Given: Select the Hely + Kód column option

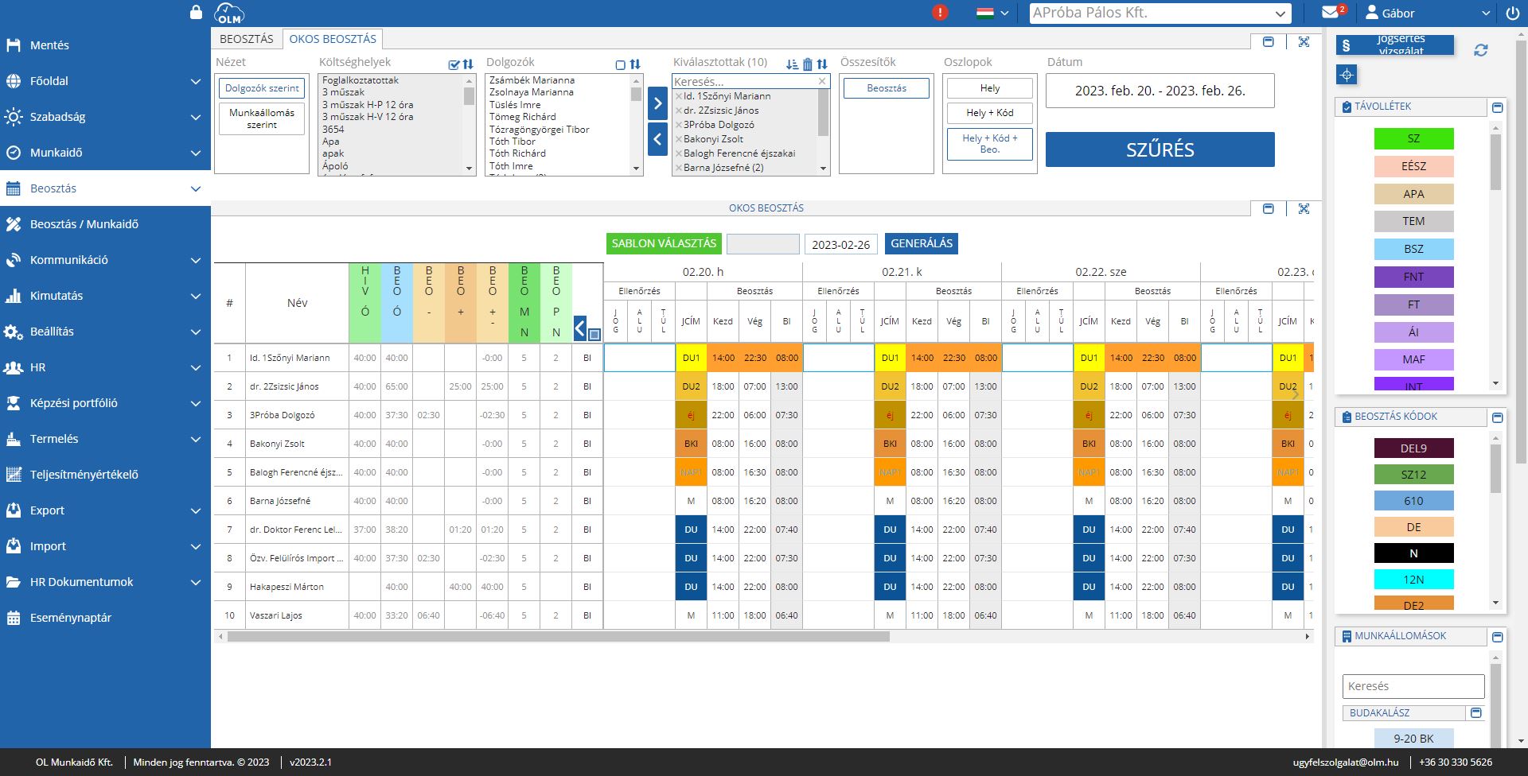Looking at the screenshot, I should coord(990,113).
